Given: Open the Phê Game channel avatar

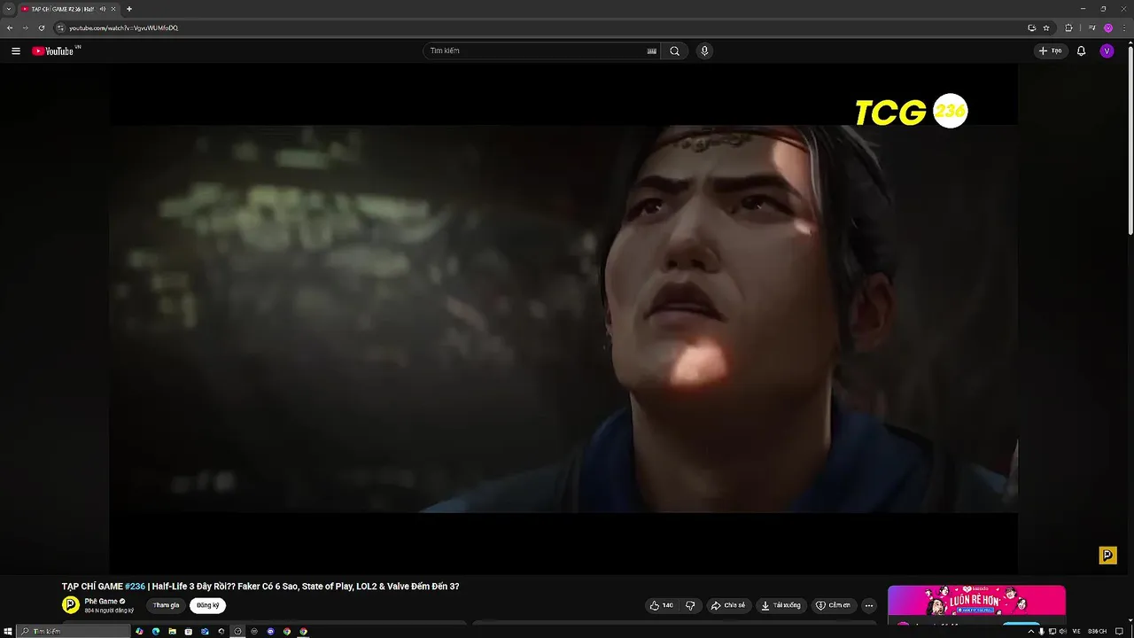Looking at the screenshot, I should click(71, 605).
